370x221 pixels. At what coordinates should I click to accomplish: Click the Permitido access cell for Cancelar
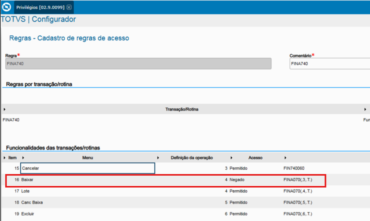(x=238, y=168)
